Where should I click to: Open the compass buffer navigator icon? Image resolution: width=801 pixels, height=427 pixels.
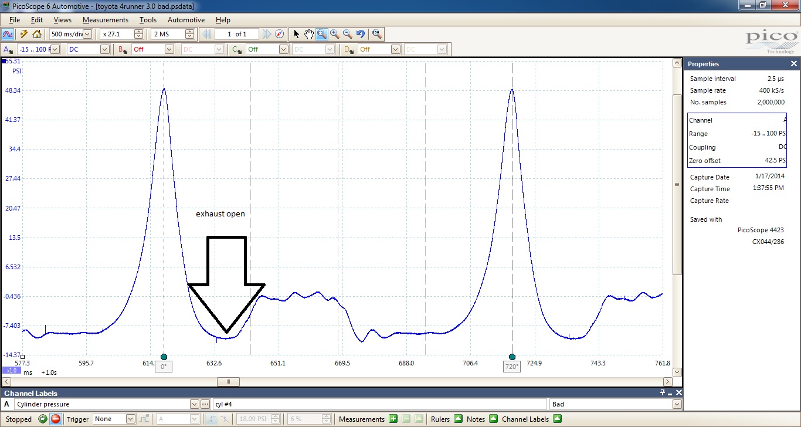[280, 34]
